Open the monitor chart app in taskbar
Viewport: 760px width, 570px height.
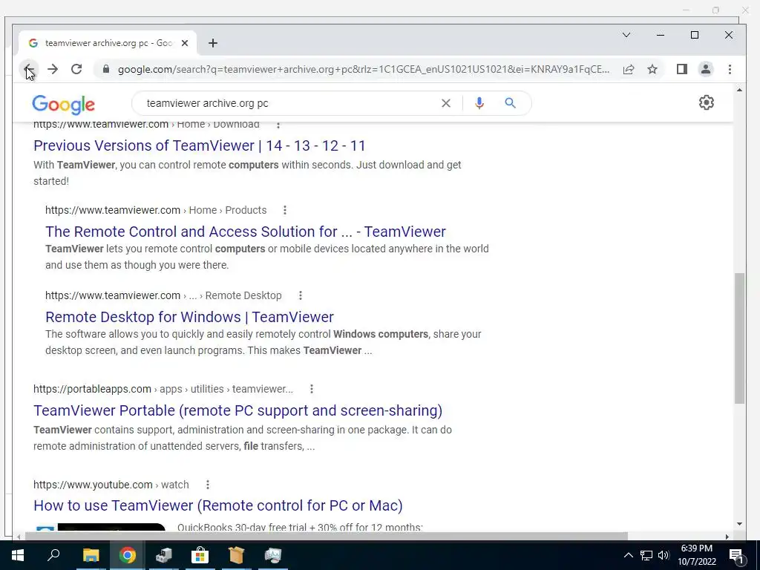click(273, 555)
